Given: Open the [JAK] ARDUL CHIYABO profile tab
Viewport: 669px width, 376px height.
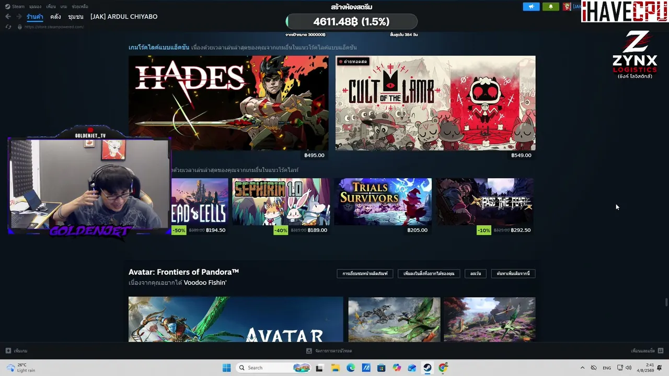Looking at the screenshot, I should (124, 17).
